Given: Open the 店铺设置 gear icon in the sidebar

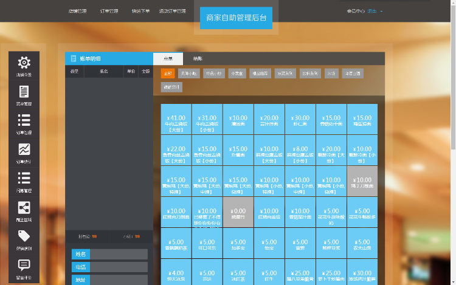Looking at the screenshot, I should point(24,63).
